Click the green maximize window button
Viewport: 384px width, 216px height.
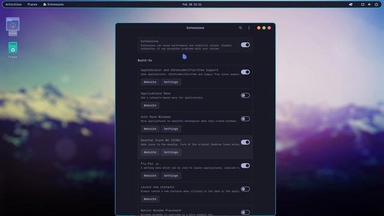click(264, 28)
